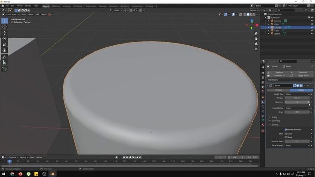315x177 pixels.
Task: Increase Segments with the right arrow
Action: pos(309,102)
